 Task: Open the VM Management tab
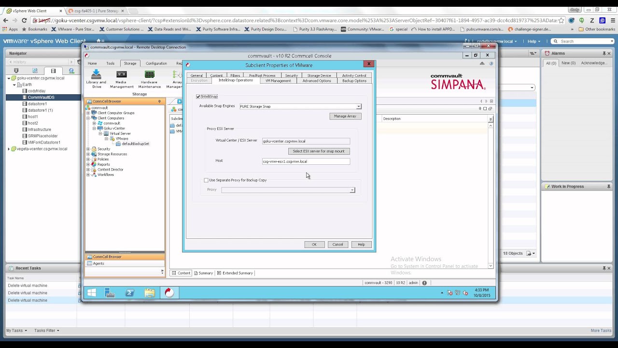tap(278, 81)
